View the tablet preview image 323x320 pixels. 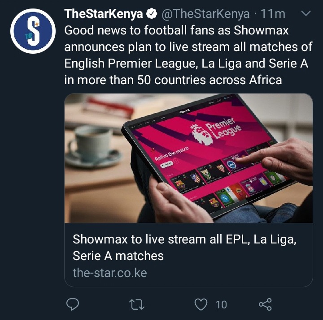(x=188, y=158)
